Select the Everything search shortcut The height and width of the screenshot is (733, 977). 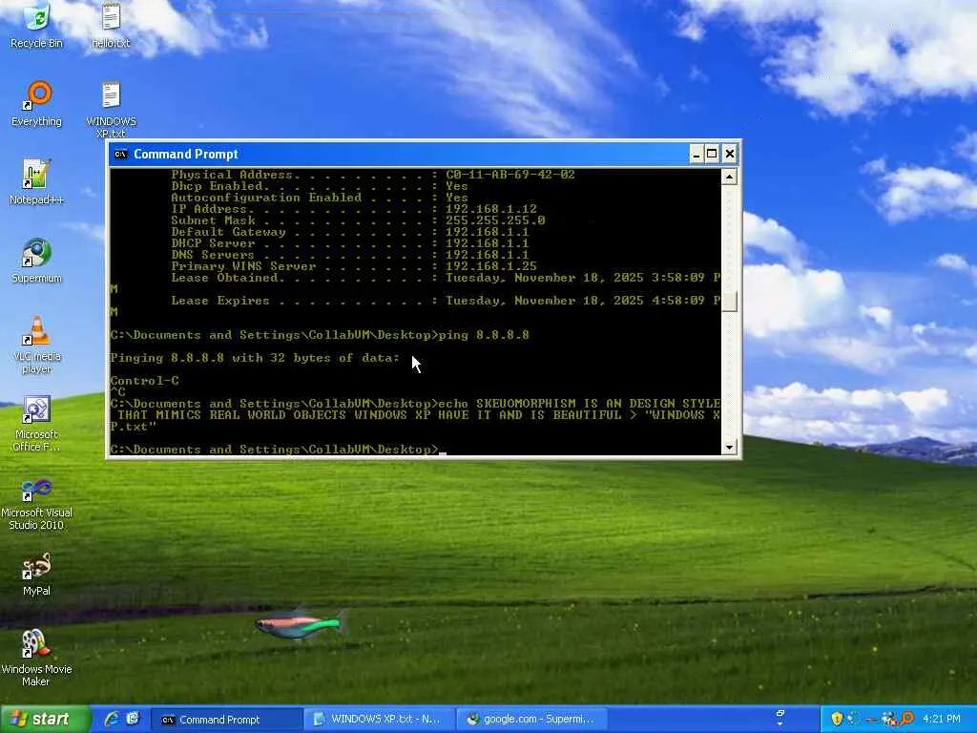pyautogui.click(x=36, y=103)
